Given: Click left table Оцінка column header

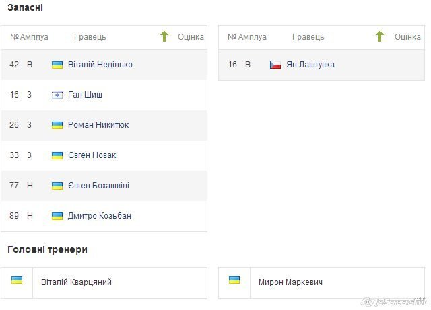Looking at the screenshot, I should click(x=191, y=37).
